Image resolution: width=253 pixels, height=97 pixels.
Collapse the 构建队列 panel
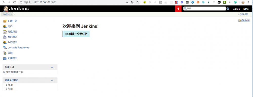(x=52, y=67)
